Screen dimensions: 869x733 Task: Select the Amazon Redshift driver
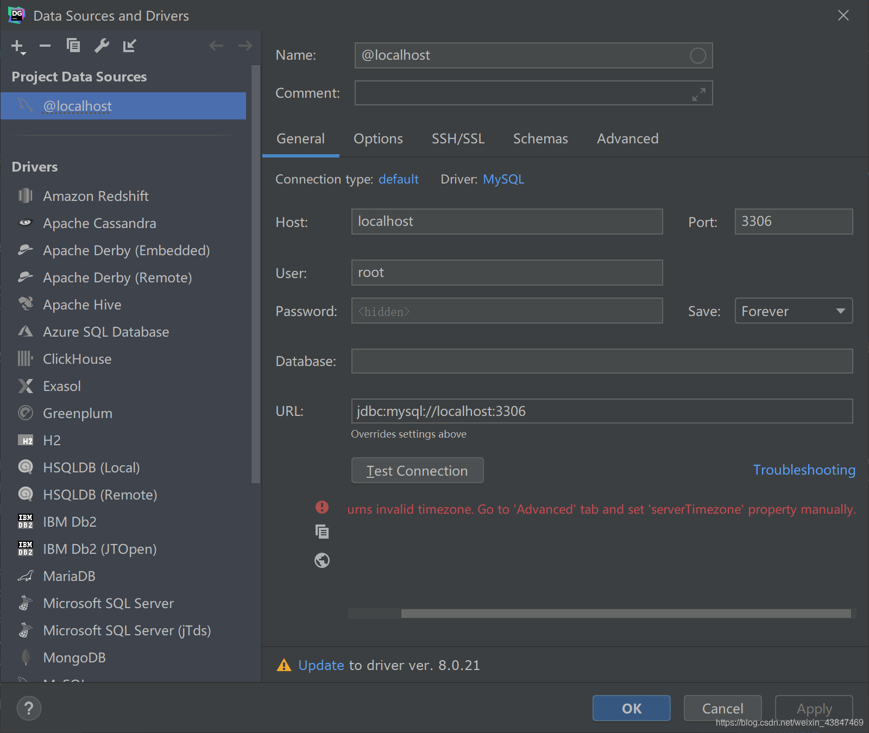(123, 196)
